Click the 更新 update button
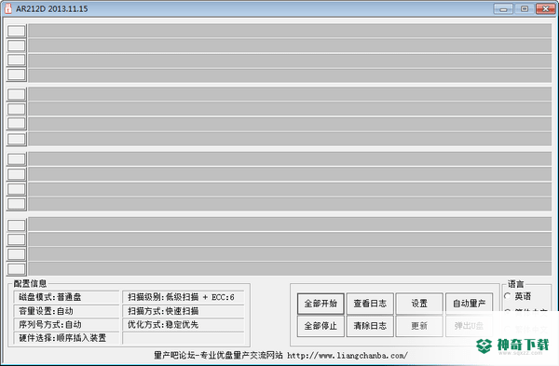 [419, 326]
